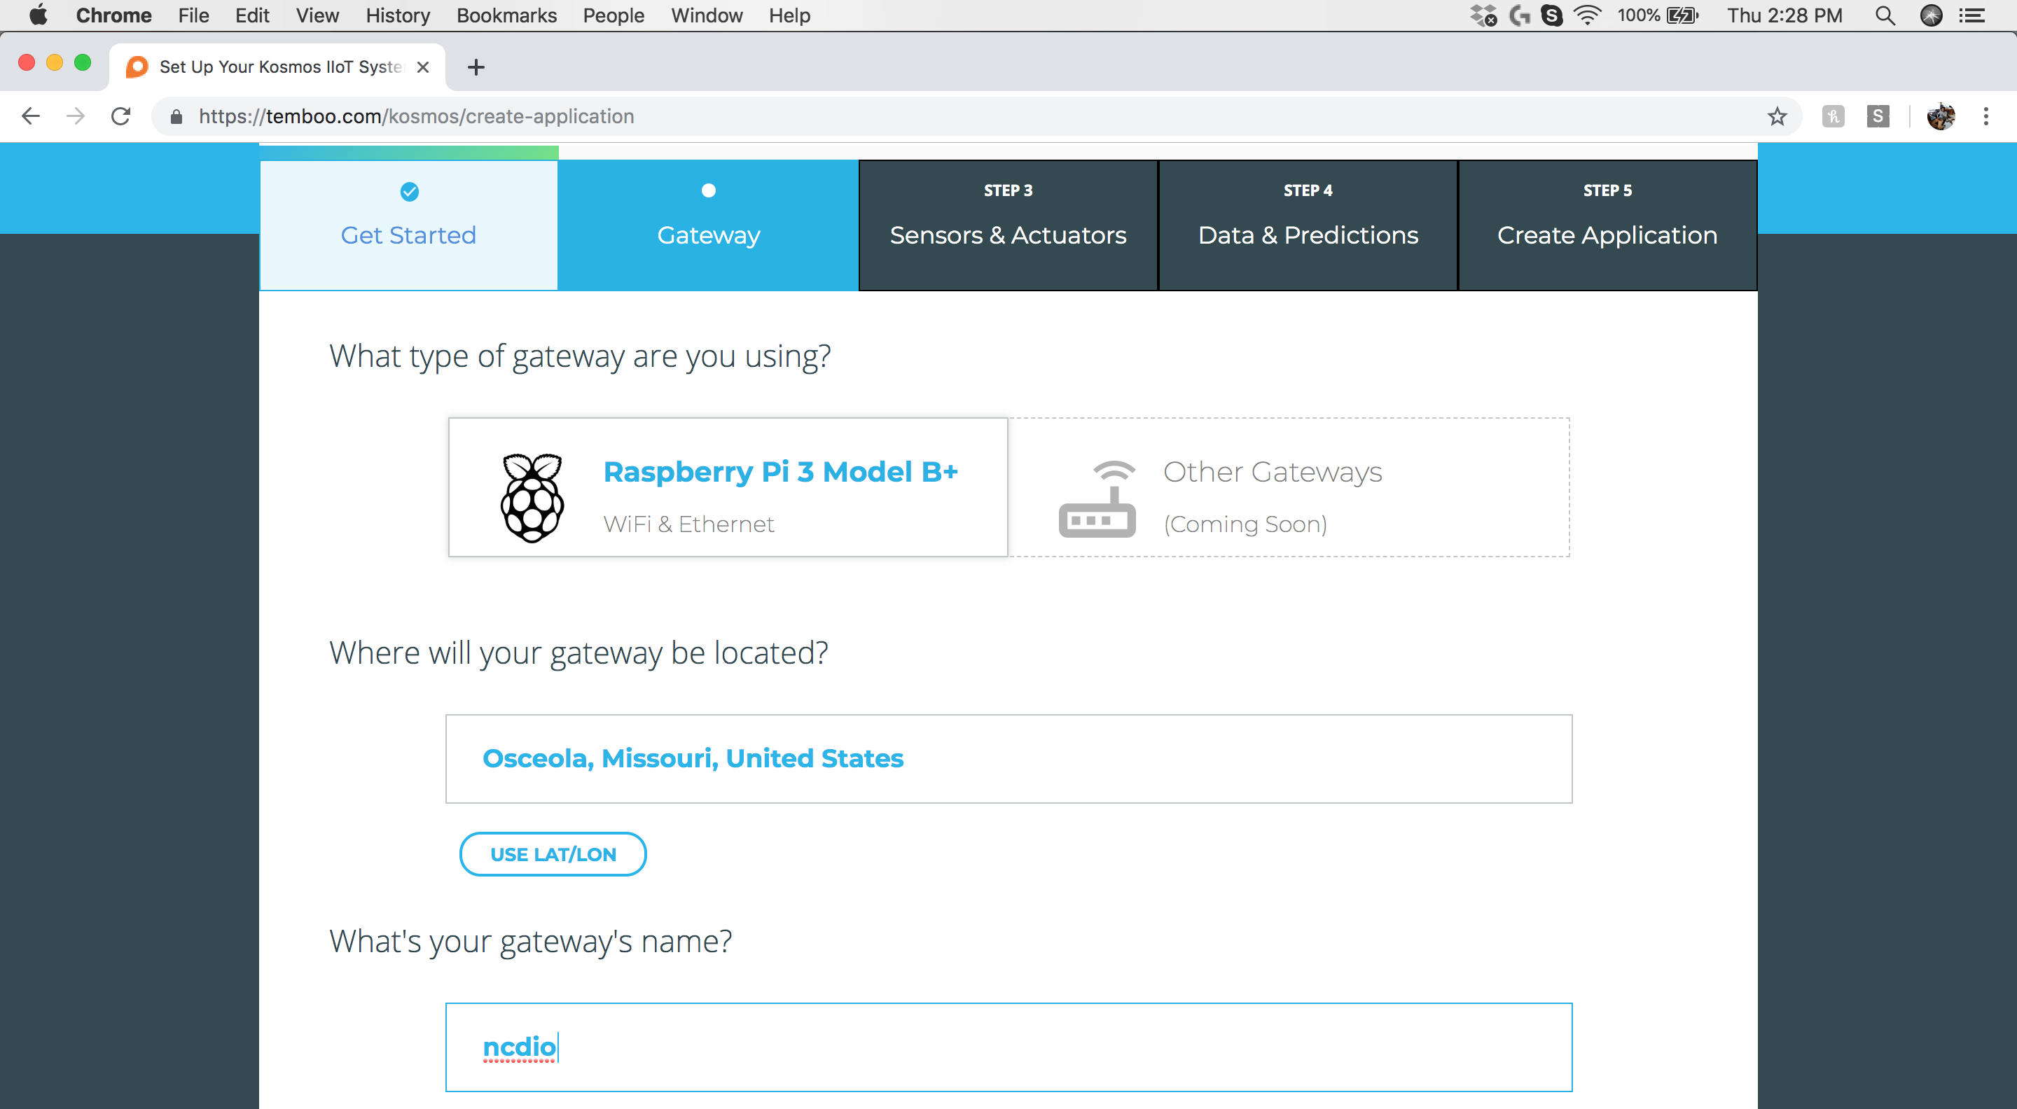Bookmark this page with the star

[1777, 117]
